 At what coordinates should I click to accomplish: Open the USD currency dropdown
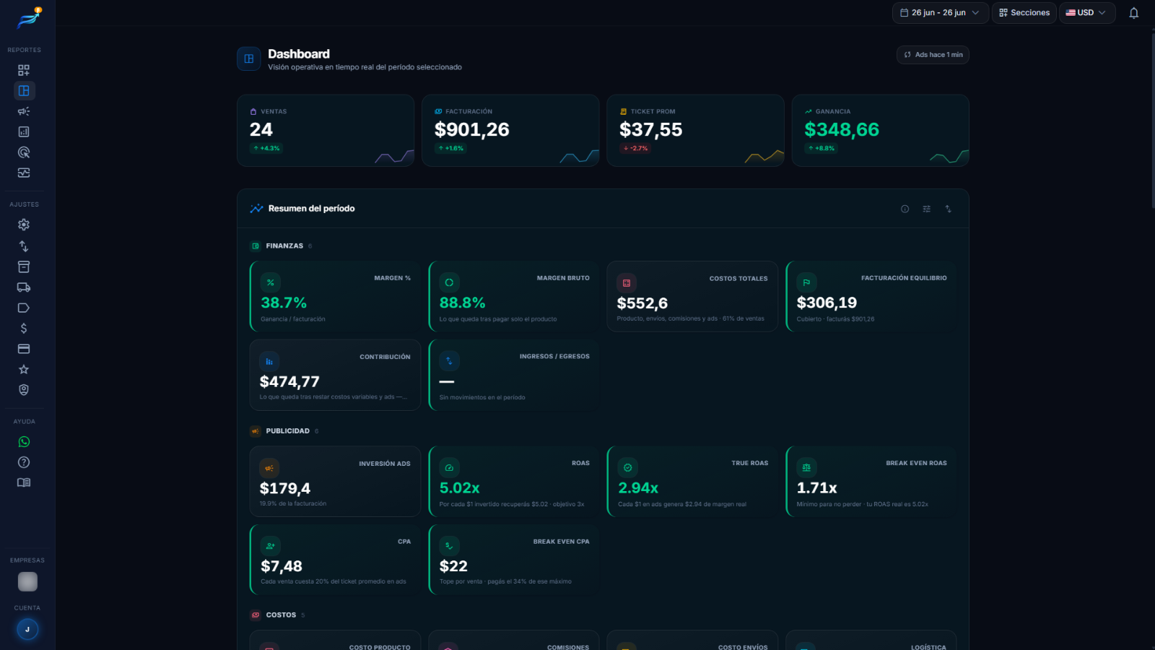(1086, 13)
